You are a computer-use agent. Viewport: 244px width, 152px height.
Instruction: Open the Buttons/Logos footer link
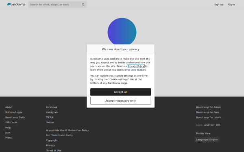pyautogui.click(x=14, y=112)
